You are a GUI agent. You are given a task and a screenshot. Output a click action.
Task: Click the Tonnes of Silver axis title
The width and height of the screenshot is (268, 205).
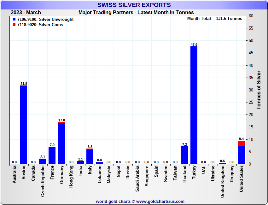(x=259, y=90)
